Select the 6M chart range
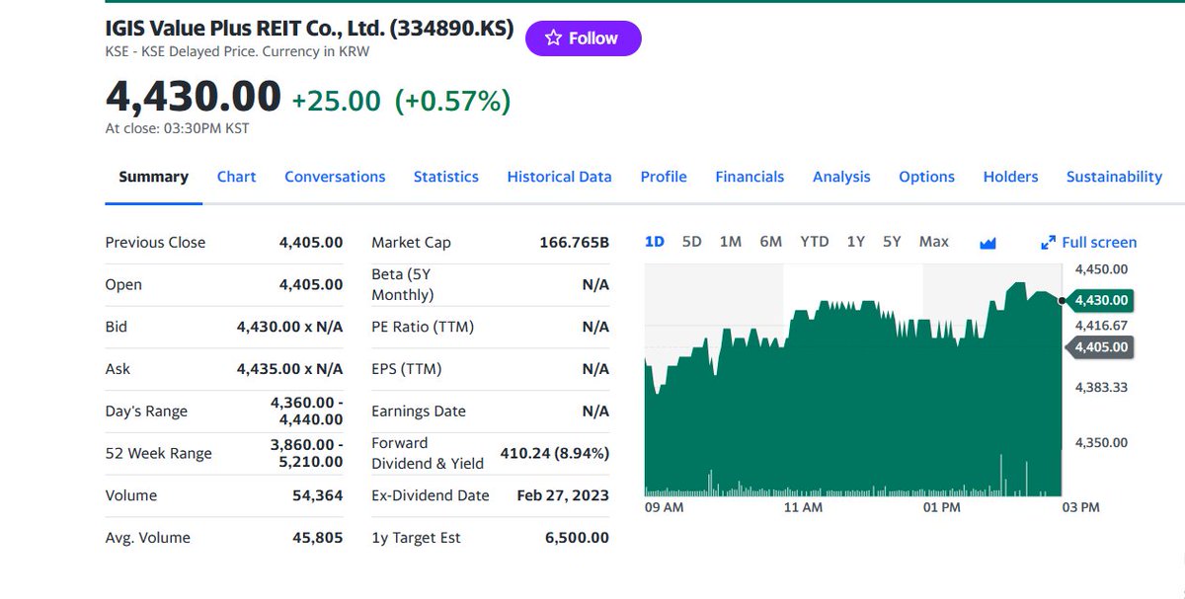This screenshot has width=1185, height=599. pyautogui.click(x=771, y=242)
